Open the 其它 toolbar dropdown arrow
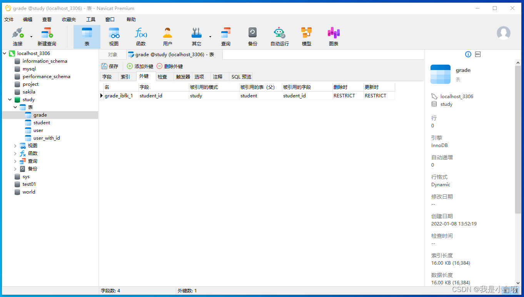Image resolution: width=524 pixels, height=297 pixels. coord(210,37)
